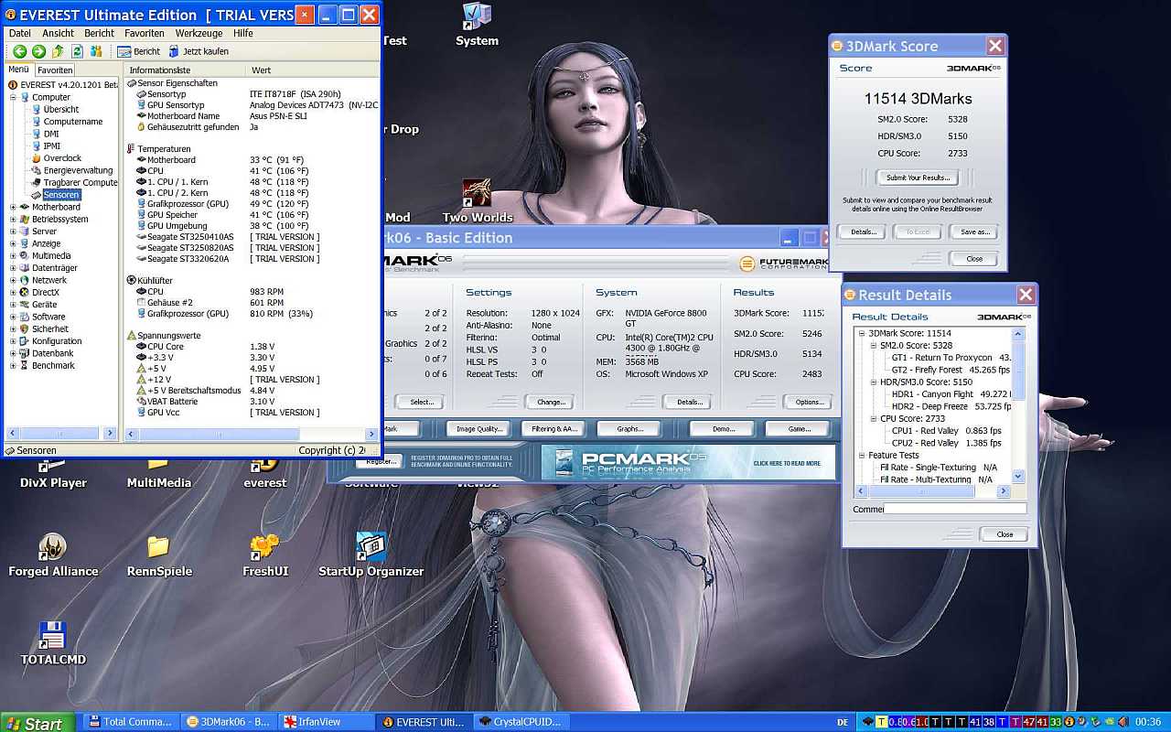Image resolution: width=1171 pixels, height=732 pixels.
Task: Click the green Forward arrow in EVEREST toolbar
Action: click(38, 51)
